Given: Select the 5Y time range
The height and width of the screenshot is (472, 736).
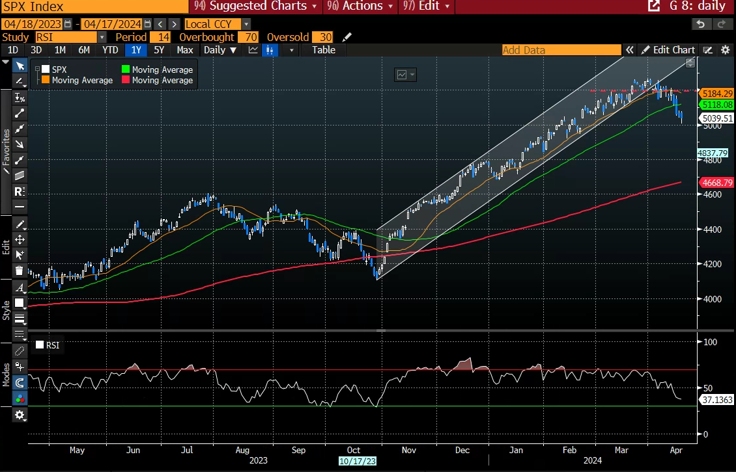Looking at the screenshot, I should tap(159, 49).
